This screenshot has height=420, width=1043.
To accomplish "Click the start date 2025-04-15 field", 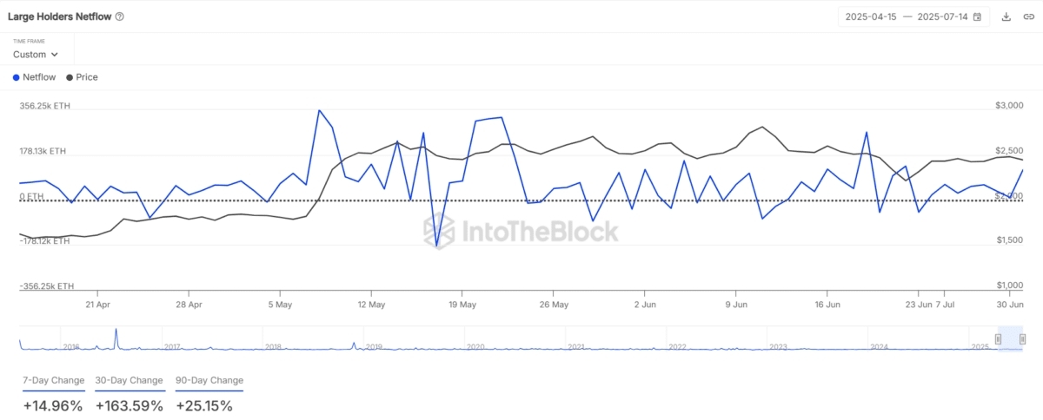I will pos(869,16).
